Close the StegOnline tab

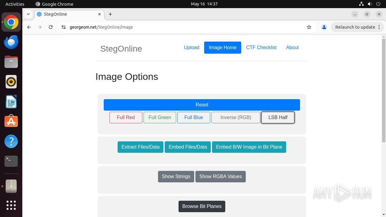pos(100,14)
